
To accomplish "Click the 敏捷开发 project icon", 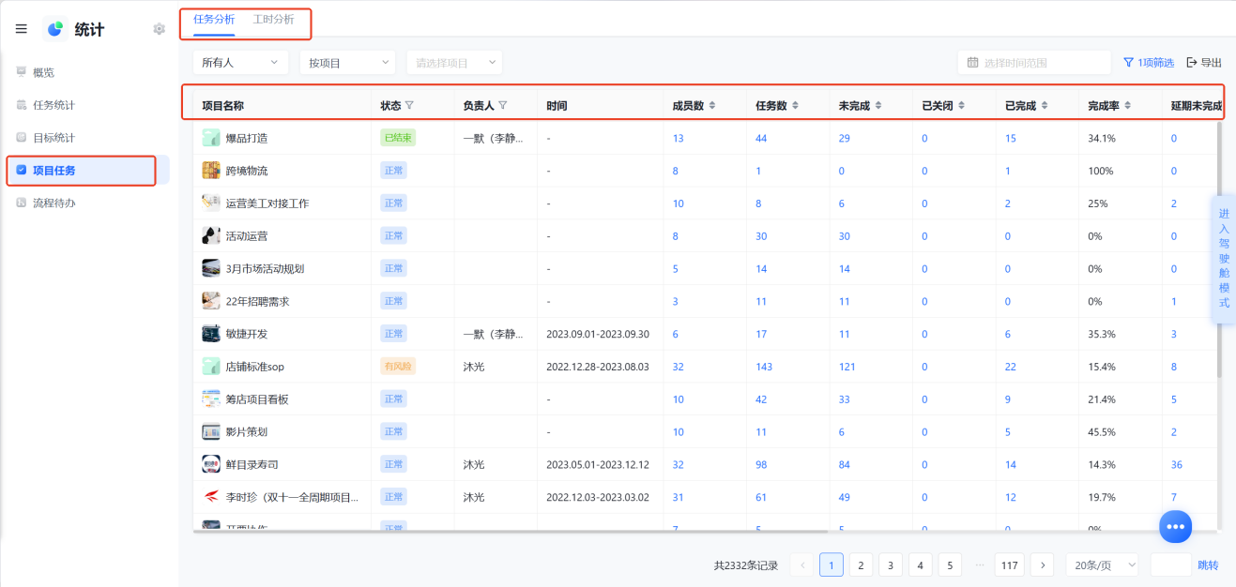I will (x=211, y=334).
